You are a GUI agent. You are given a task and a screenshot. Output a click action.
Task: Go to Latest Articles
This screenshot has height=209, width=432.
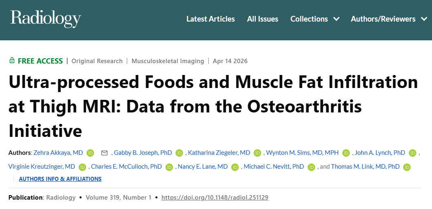(210, 19)
